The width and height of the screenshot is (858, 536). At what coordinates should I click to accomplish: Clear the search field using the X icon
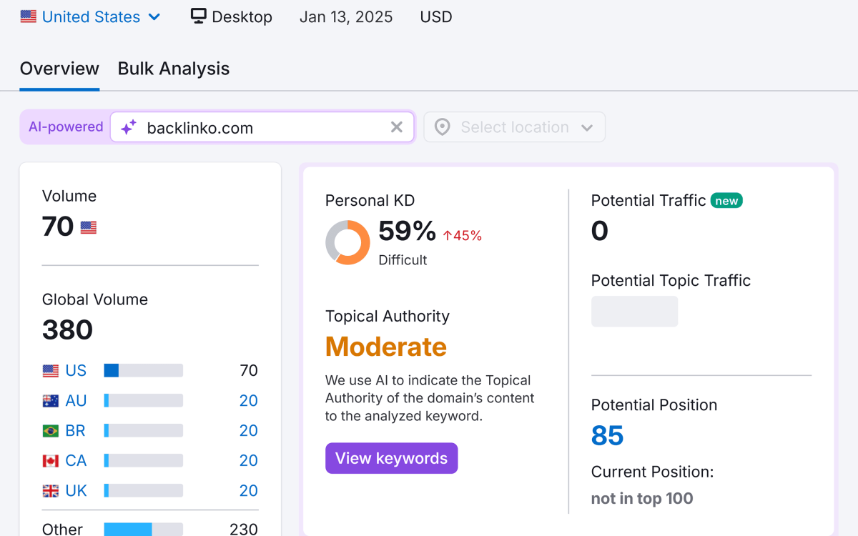pyautogui.click(x=396, y=127)
